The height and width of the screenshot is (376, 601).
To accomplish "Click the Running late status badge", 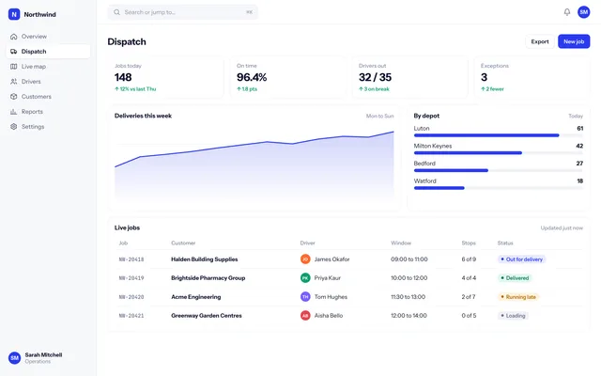I will [x=518, y=297].
